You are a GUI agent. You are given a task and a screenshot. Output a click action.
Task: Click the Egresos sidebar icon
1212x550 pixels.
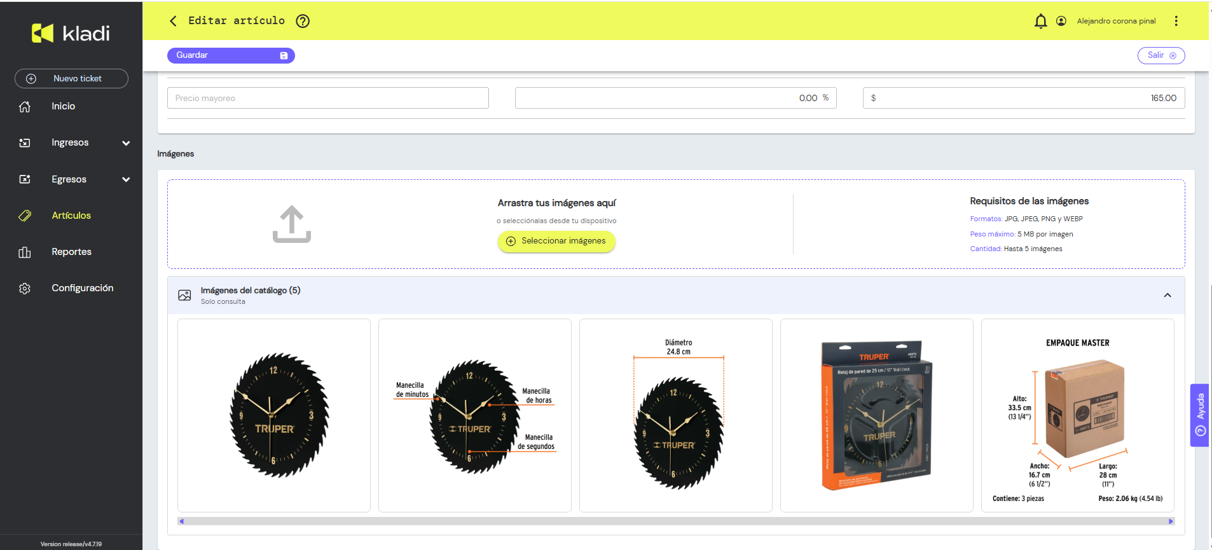coord(25,179)
